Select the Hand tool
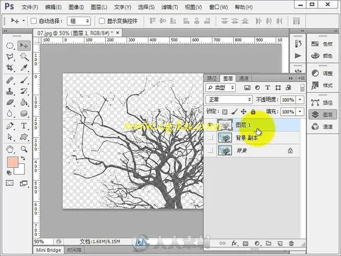This screenshot has width=341, height=256. pos(9,149)
